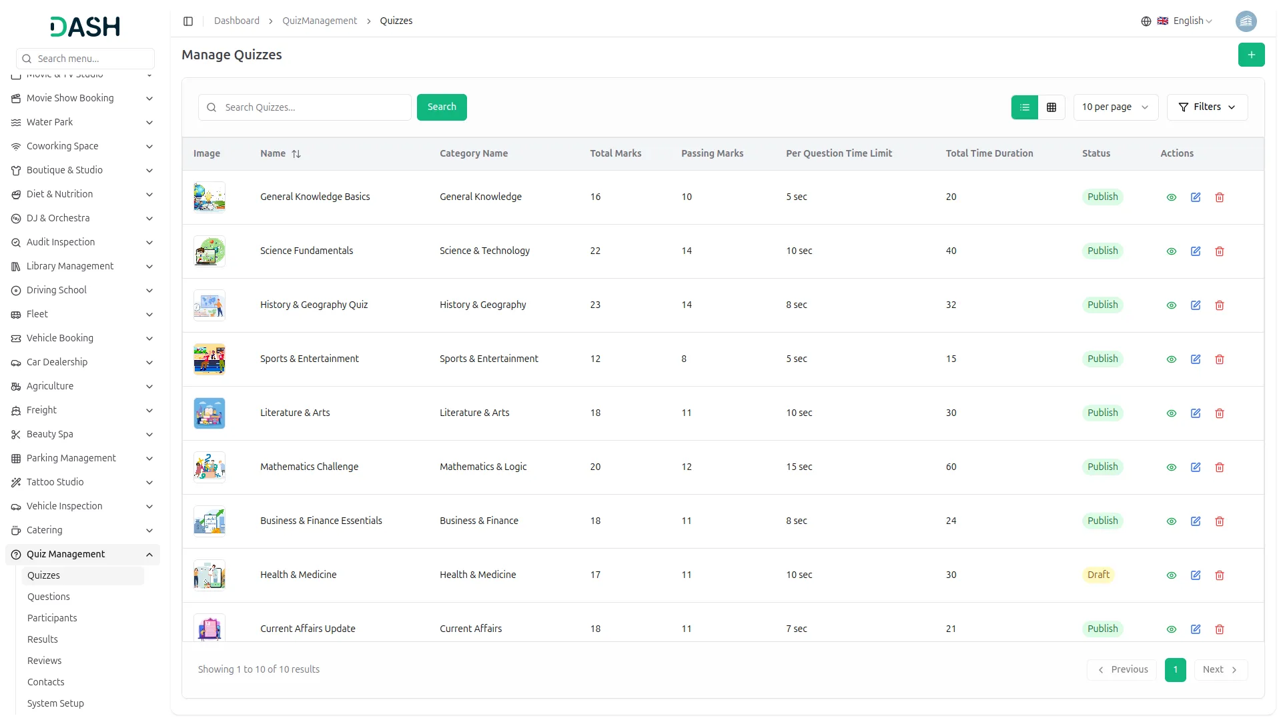The height and width of the screenshot is (720, 1281).
Task: Sort the table by the Name column
Action: coord(296,154)
